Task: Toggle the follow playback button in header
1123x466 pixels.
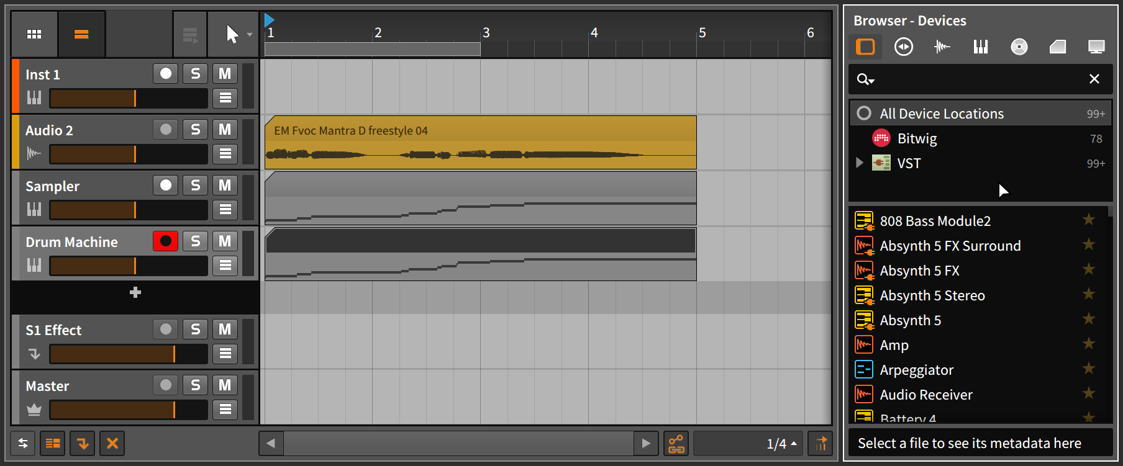Action: point(190,34)
